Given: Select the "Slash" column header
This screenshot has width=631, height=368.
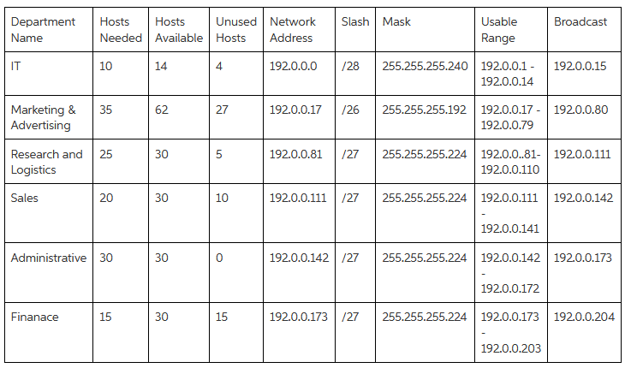Looking at the screenshot, I should tap(354, 22).
